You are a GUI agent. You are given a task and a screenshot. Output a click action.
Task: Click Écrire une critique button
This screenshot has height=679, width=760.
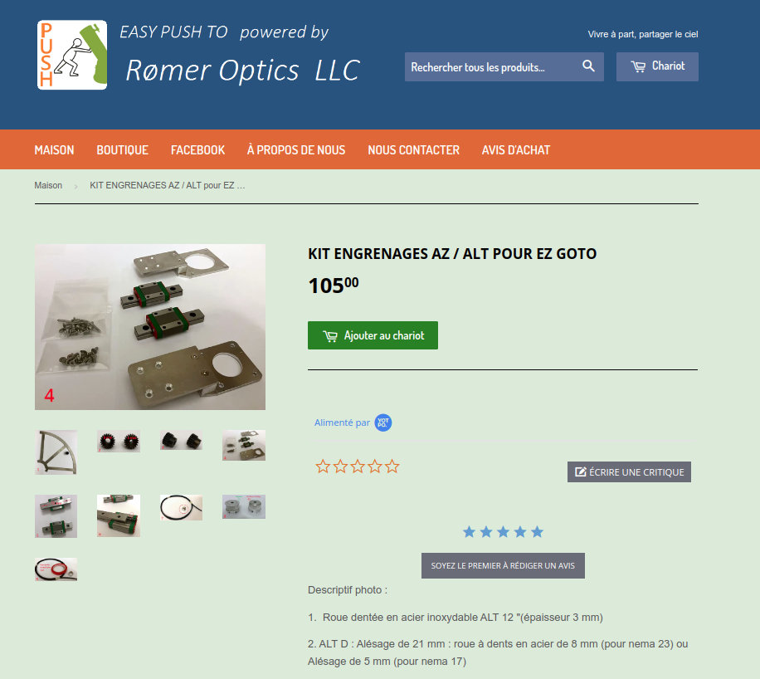(629, 472)
